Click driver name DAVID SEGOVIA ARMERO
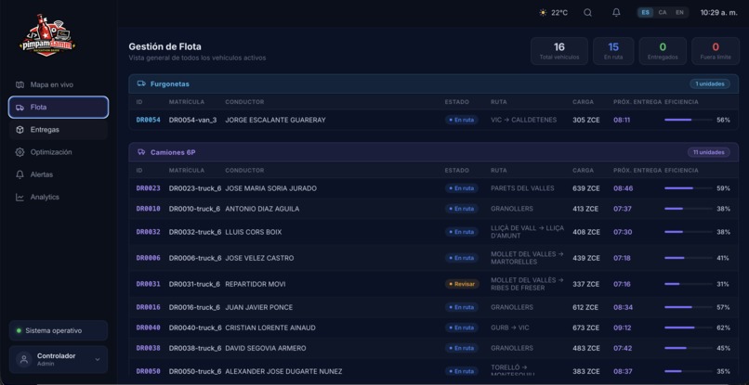This screenshot has width=749, height=385. [266, 348]
